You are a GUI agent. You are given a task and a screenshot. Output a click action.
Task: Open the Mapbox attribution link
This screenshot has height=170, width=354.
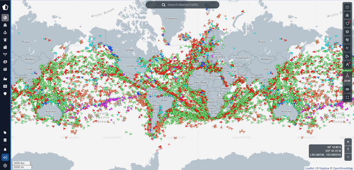tap(324, 168)
